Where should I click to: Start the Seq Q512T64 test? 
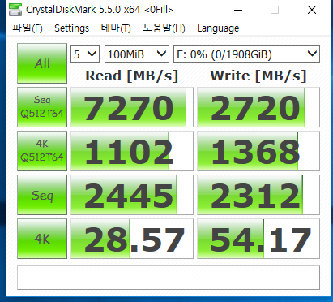pyautogui.click(x=42, y=107)
